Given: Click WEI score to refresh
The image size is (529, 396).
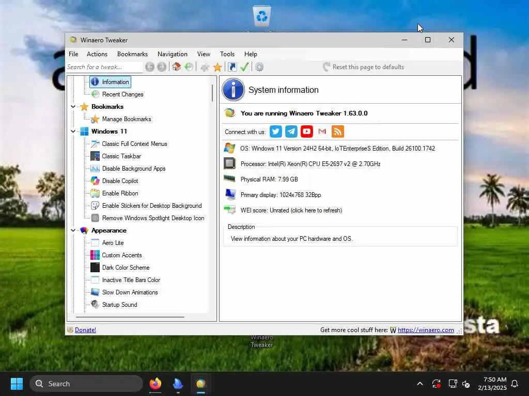Looking at the screenshot, I should click(291, 210).
